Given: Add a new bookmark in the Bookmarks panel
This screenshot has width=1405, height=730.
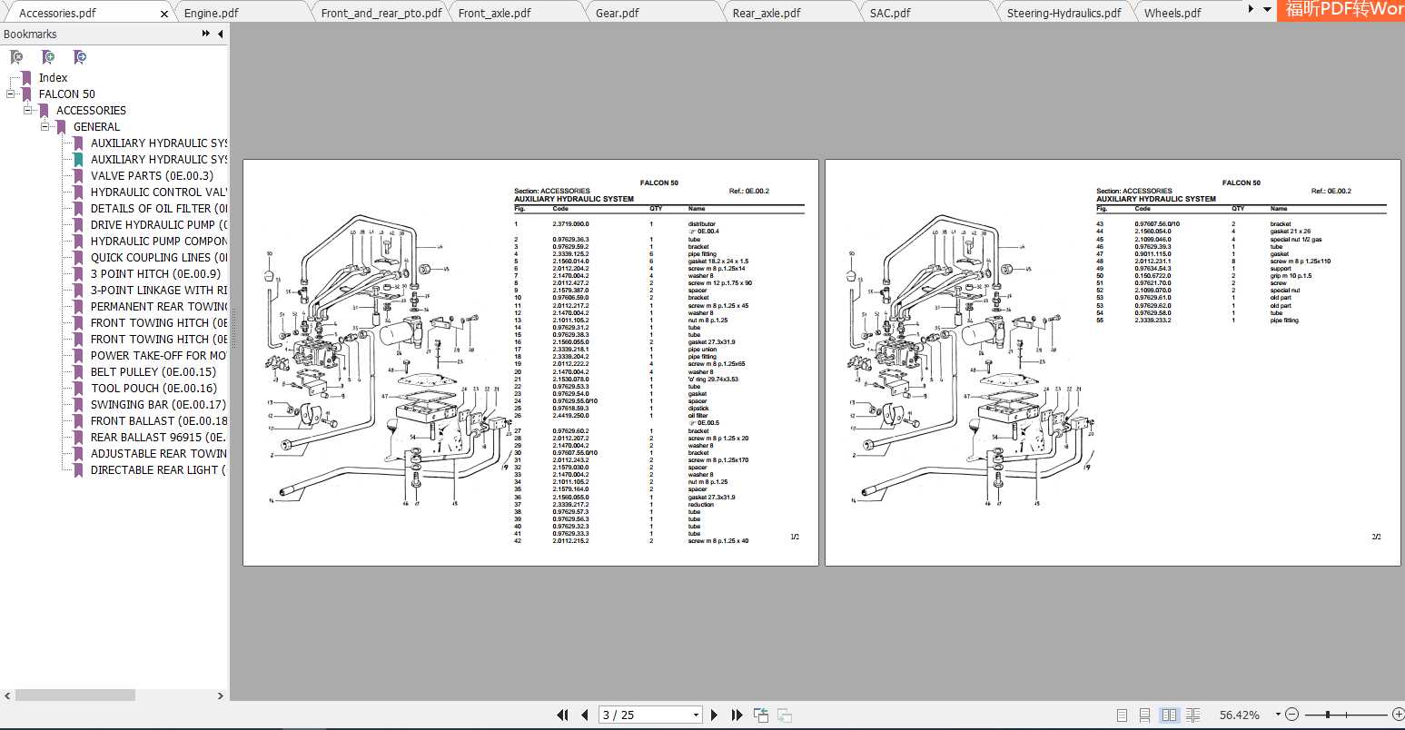Looking at the screenshot, I should (x=48, y=56).
